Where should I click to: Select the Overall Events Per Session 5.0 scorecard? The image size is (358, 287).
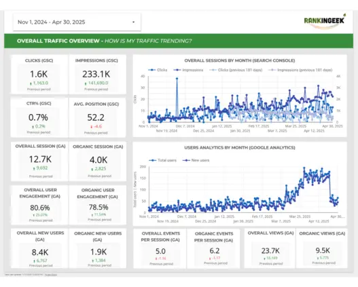(x=160, y=248)
